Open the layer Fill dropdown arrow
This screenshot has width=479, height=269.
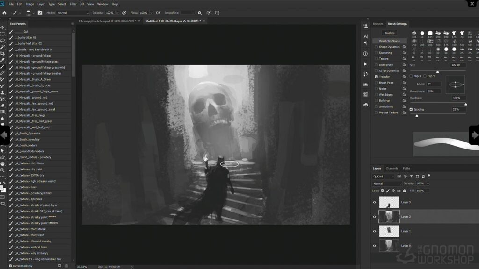tap(428, 191)
